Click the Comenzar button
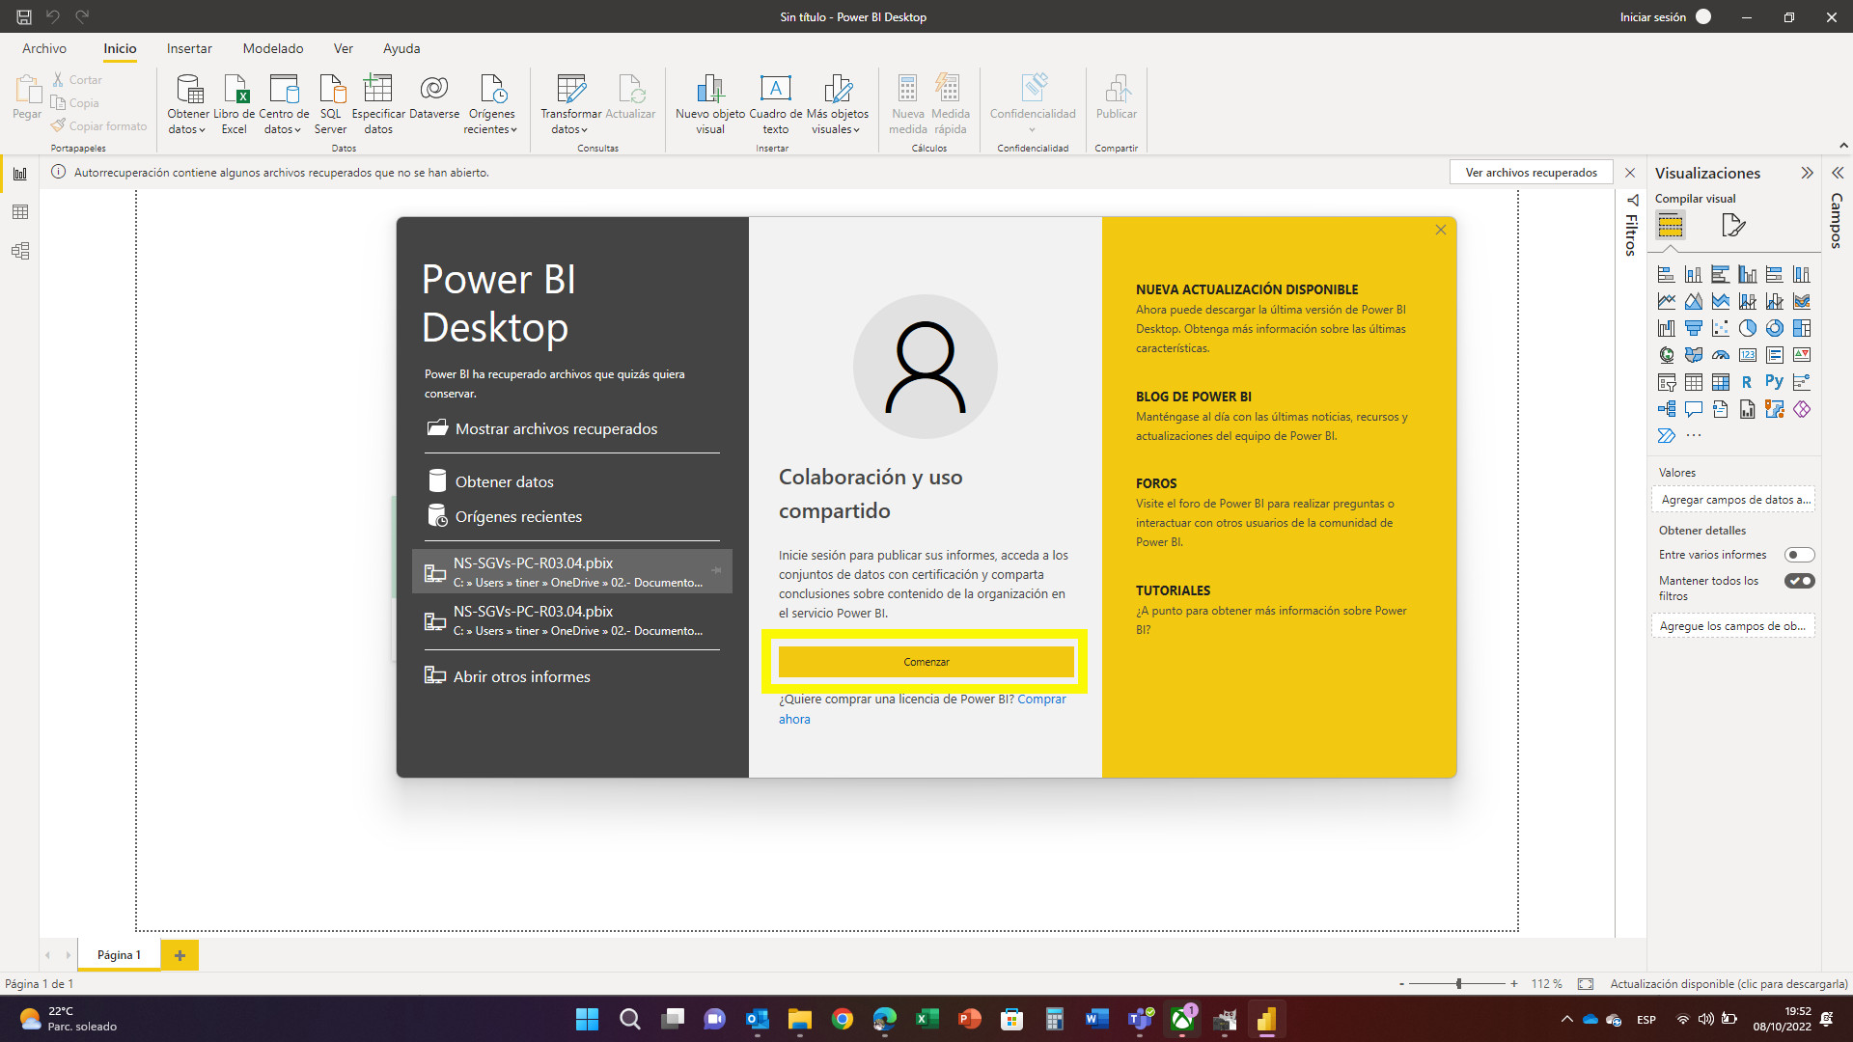Viewport: 1853px width, 1042px height. tap(926, 662)
